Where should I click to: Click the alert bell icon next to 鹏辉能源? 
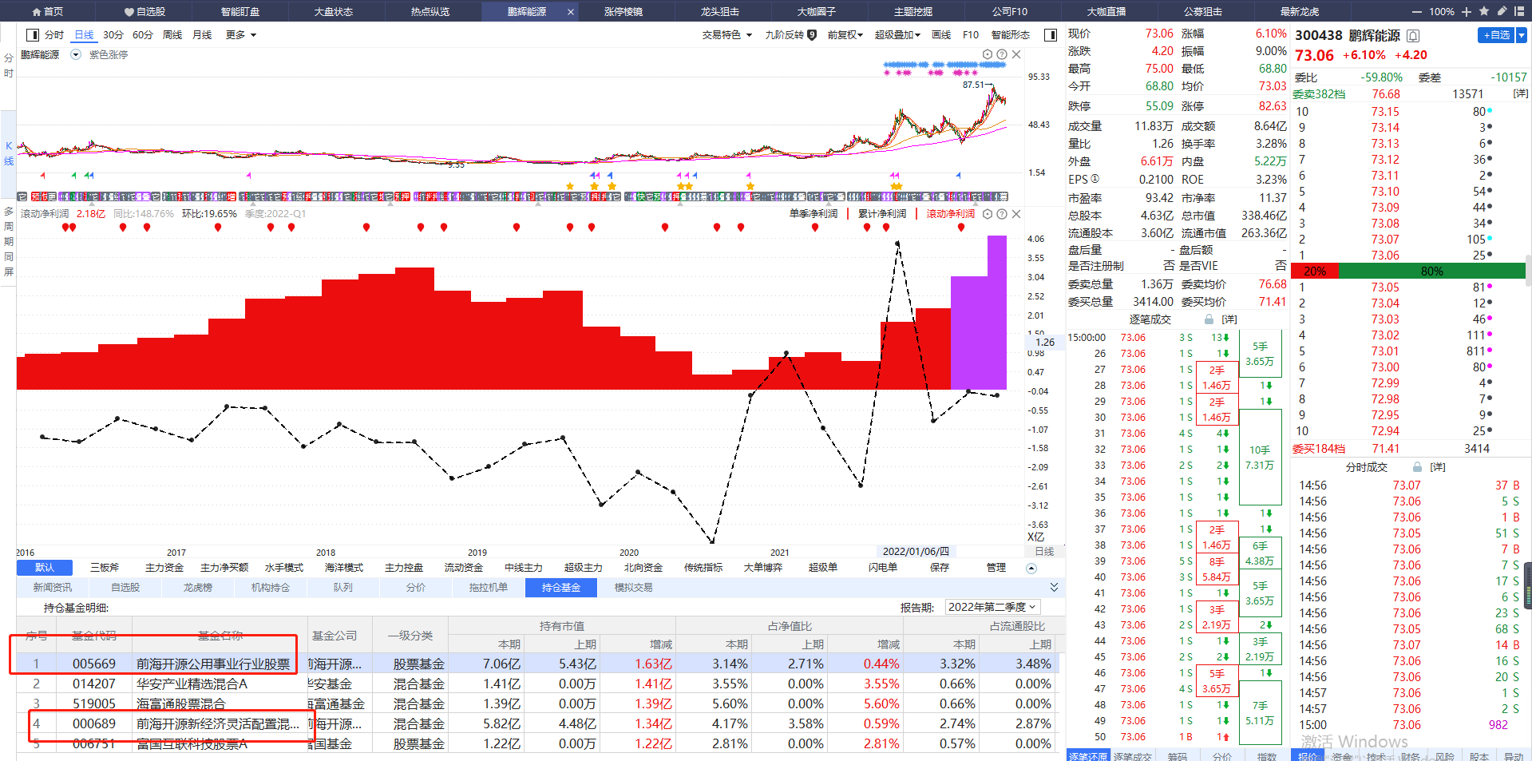tap(1413, 35)
